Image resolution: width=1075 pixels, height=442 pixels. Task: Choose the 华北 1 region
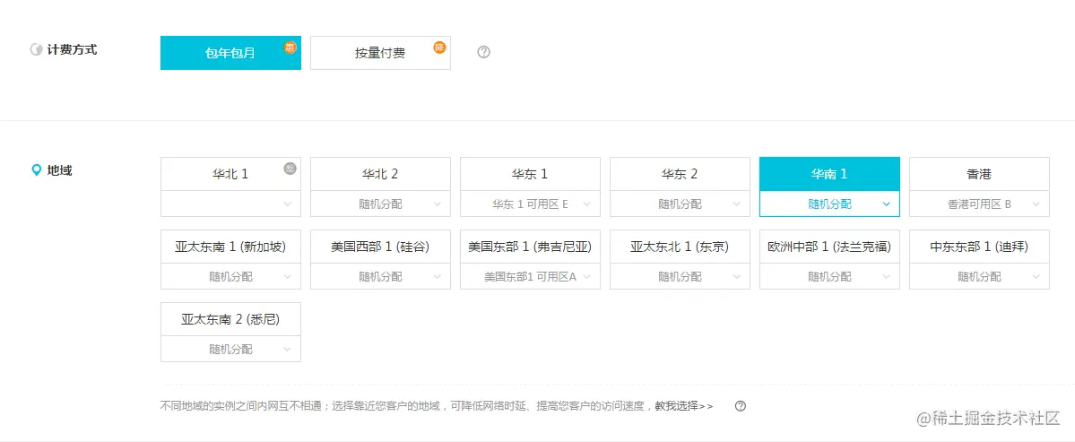pos(230,174)
